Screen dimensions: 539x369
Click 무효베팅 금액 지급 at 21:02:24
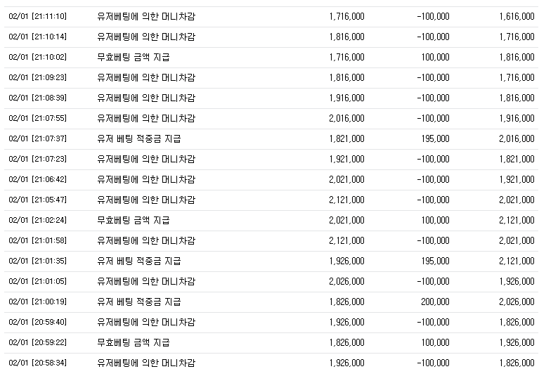(x=134, y=220)
